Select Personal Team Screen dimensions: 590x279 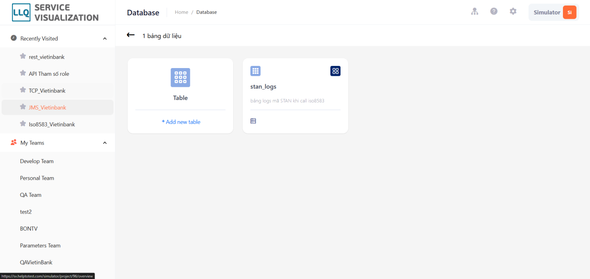pos(37,178)
